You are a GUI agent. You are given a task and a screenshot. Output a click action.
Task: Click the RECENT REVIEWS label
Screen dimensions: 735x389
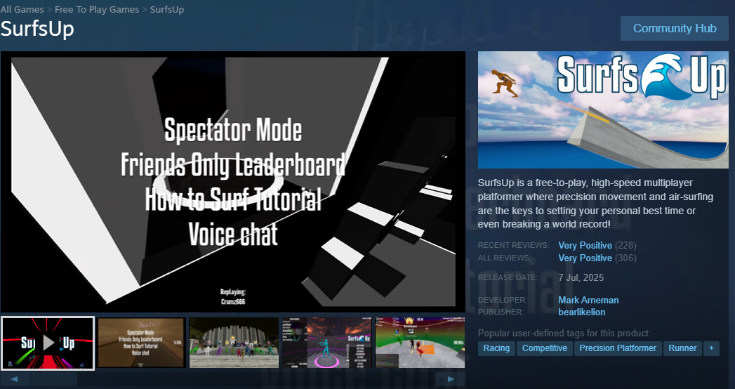[513, 246]
